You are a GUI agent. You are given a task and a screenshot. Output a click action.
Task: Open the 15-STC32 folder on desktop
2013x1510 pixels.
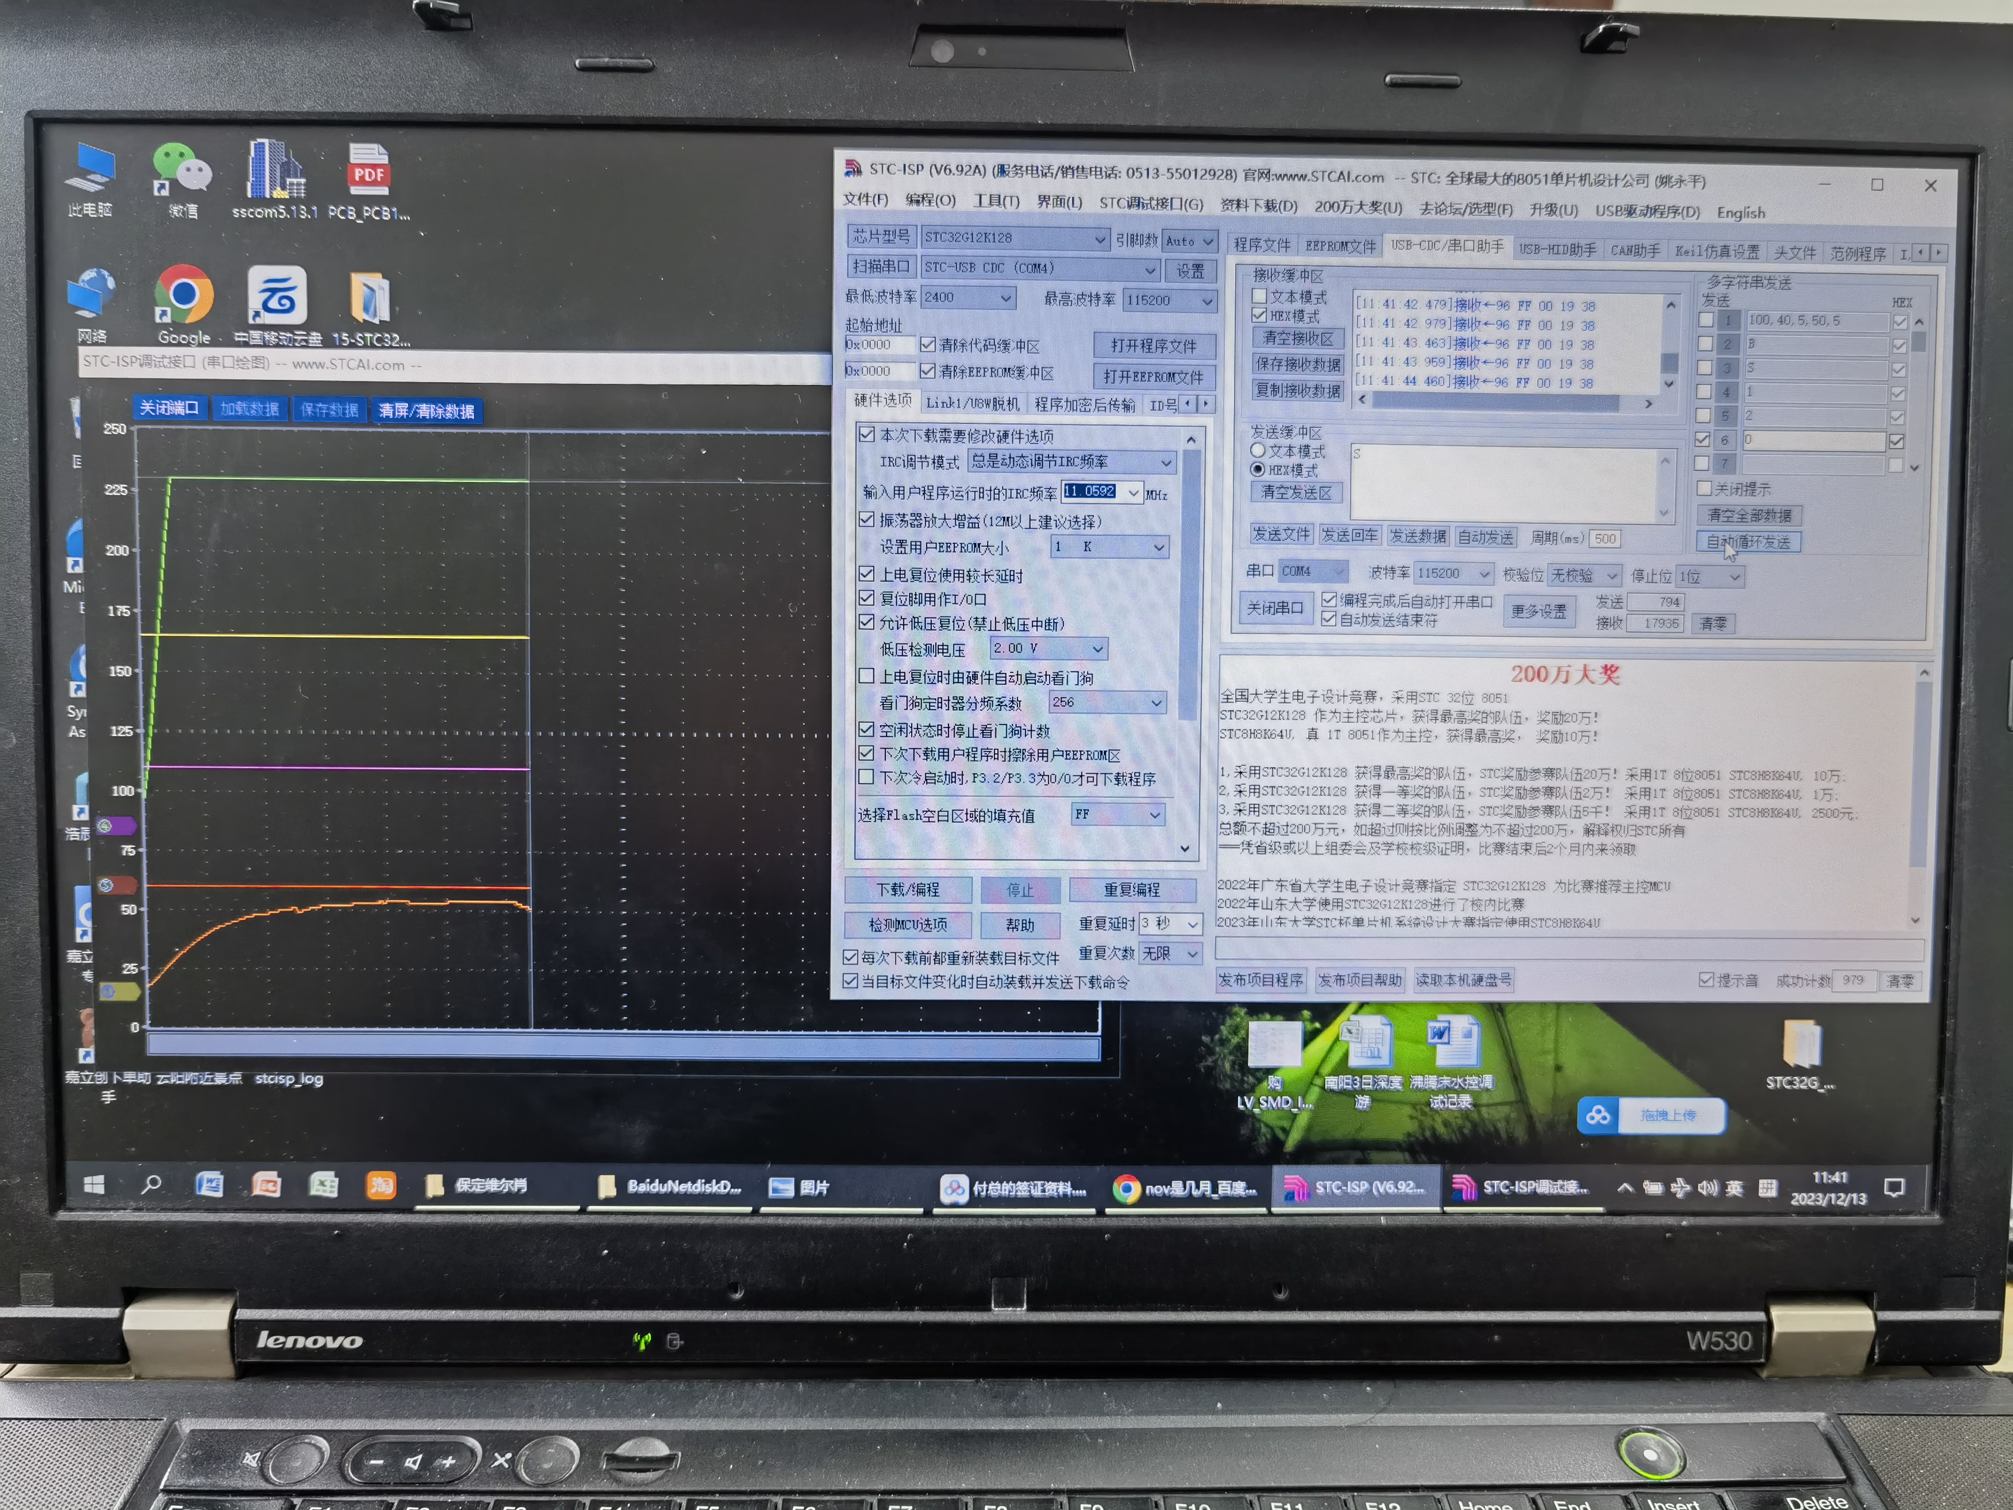pos(371,308)
